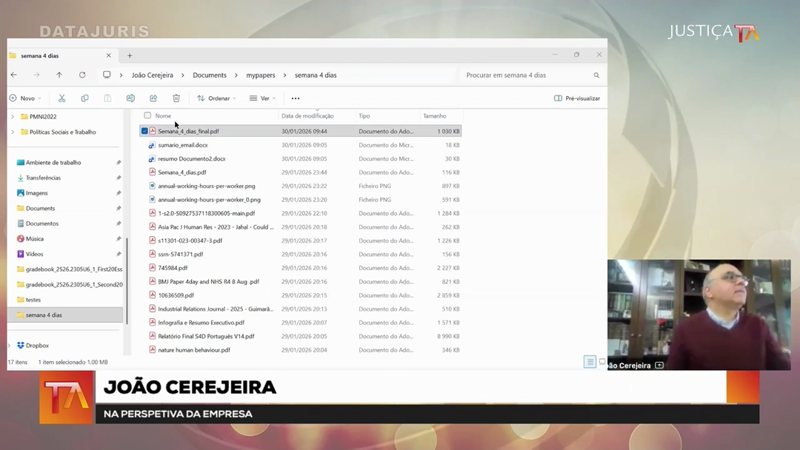Click the 'Procurar em semana 4 dias' search box
Screen dimensions: 800x450
click(526, 75)
